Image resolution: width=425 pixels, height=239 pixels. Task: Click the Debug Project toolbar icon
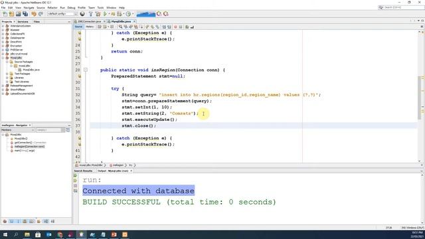[120, 14]
